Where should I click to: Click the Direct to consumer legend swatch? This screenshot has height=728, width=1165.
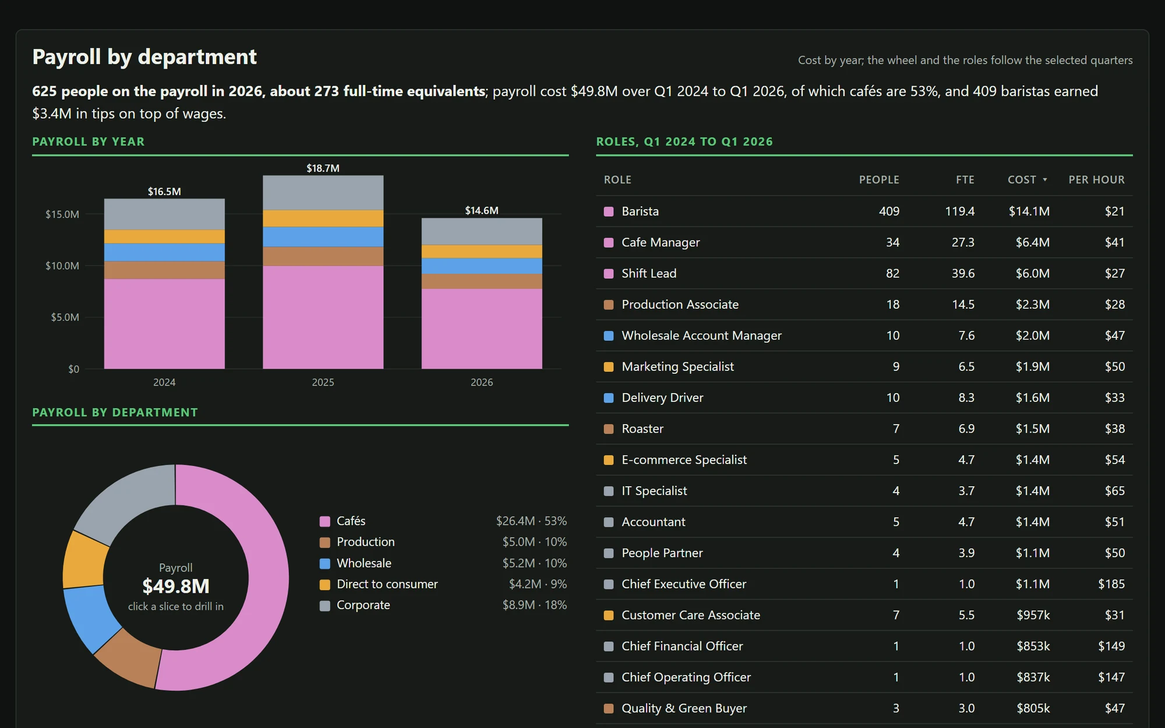[x=325, y=584]
